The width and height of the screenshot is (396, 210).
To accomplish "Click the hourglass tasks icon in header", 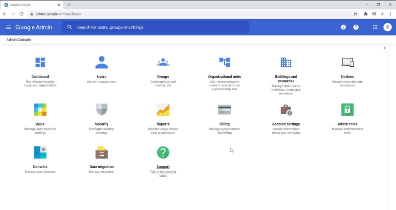I will coord(343,27).
